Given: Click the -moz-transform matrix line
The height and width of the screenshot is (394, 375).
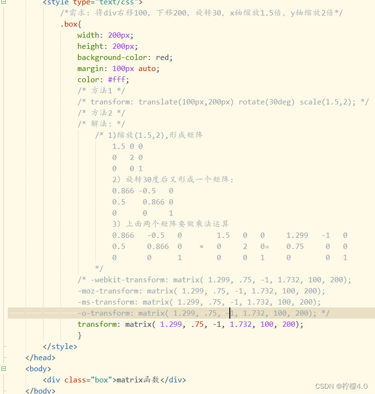Looking at the screenshot, I should (x=201, y=291).
